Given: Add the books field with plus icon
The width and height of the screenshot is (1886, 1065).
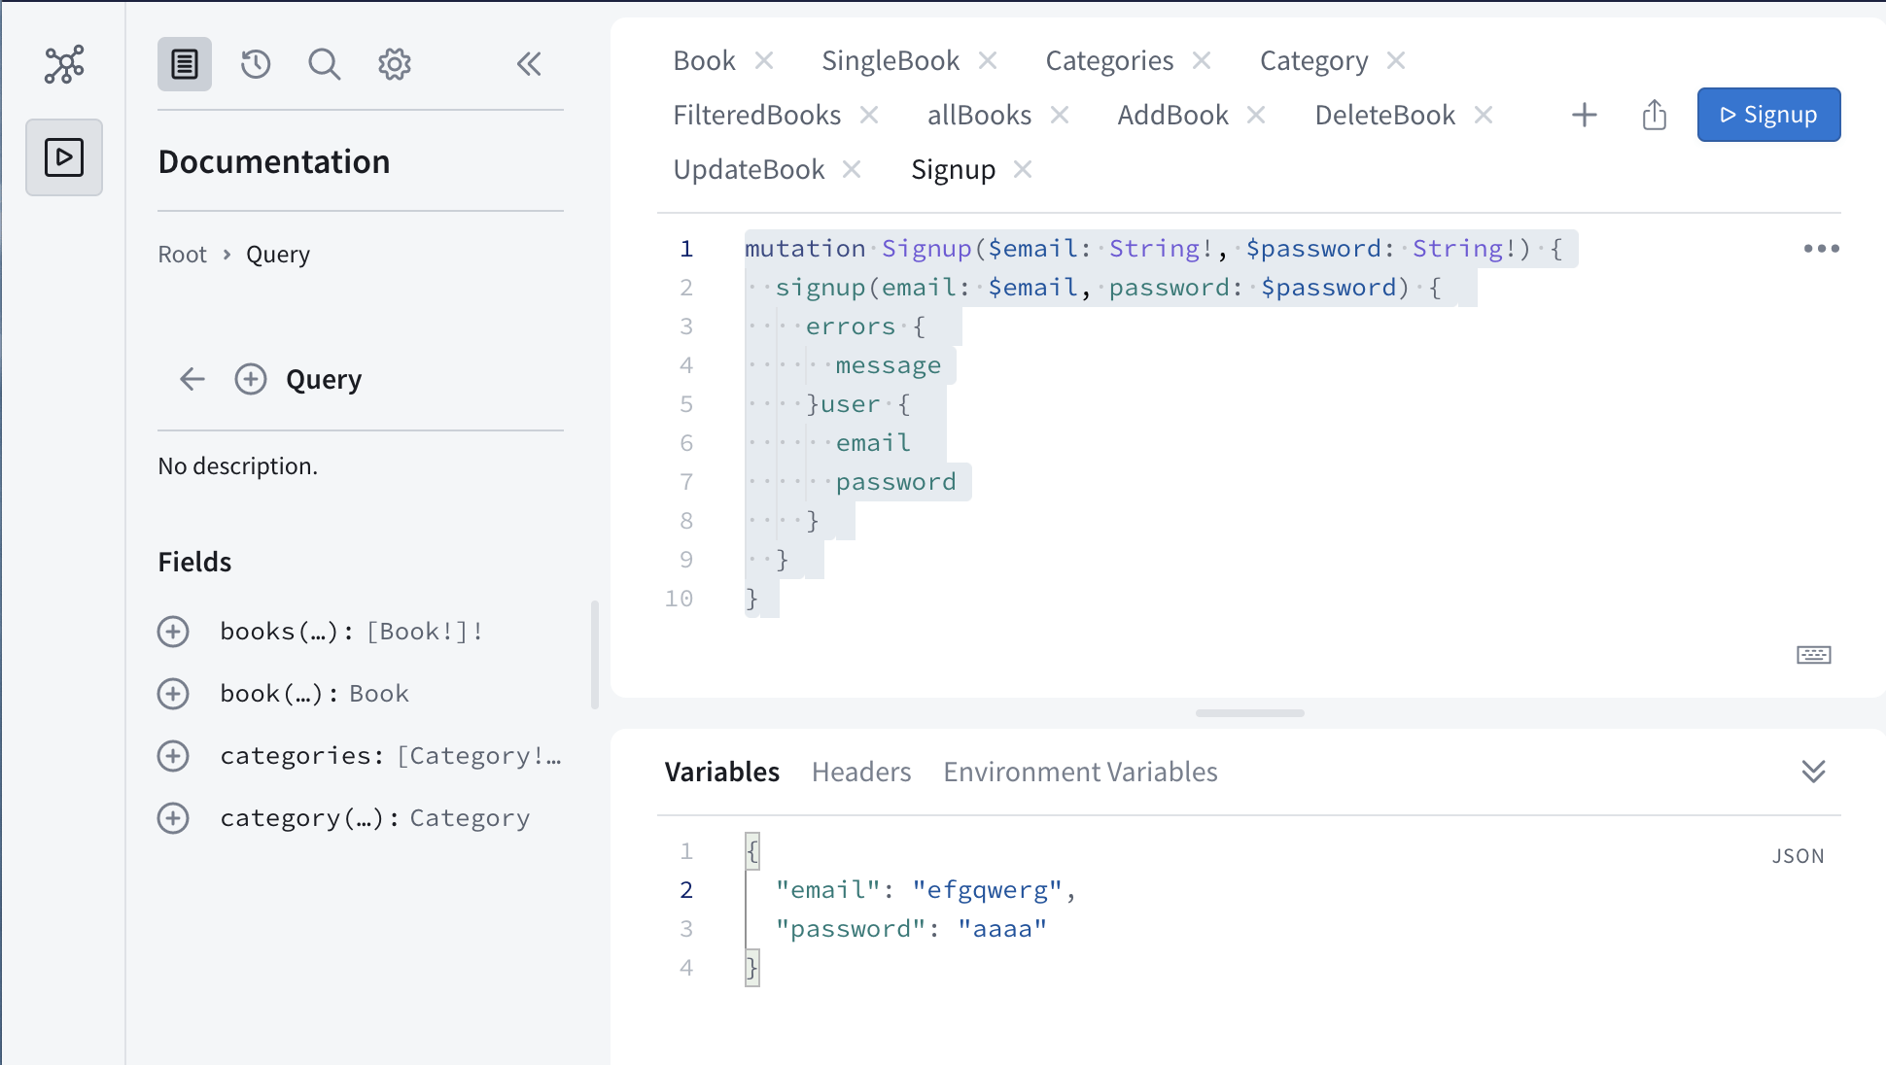Looking at the screenshot, I should point(173,632).
